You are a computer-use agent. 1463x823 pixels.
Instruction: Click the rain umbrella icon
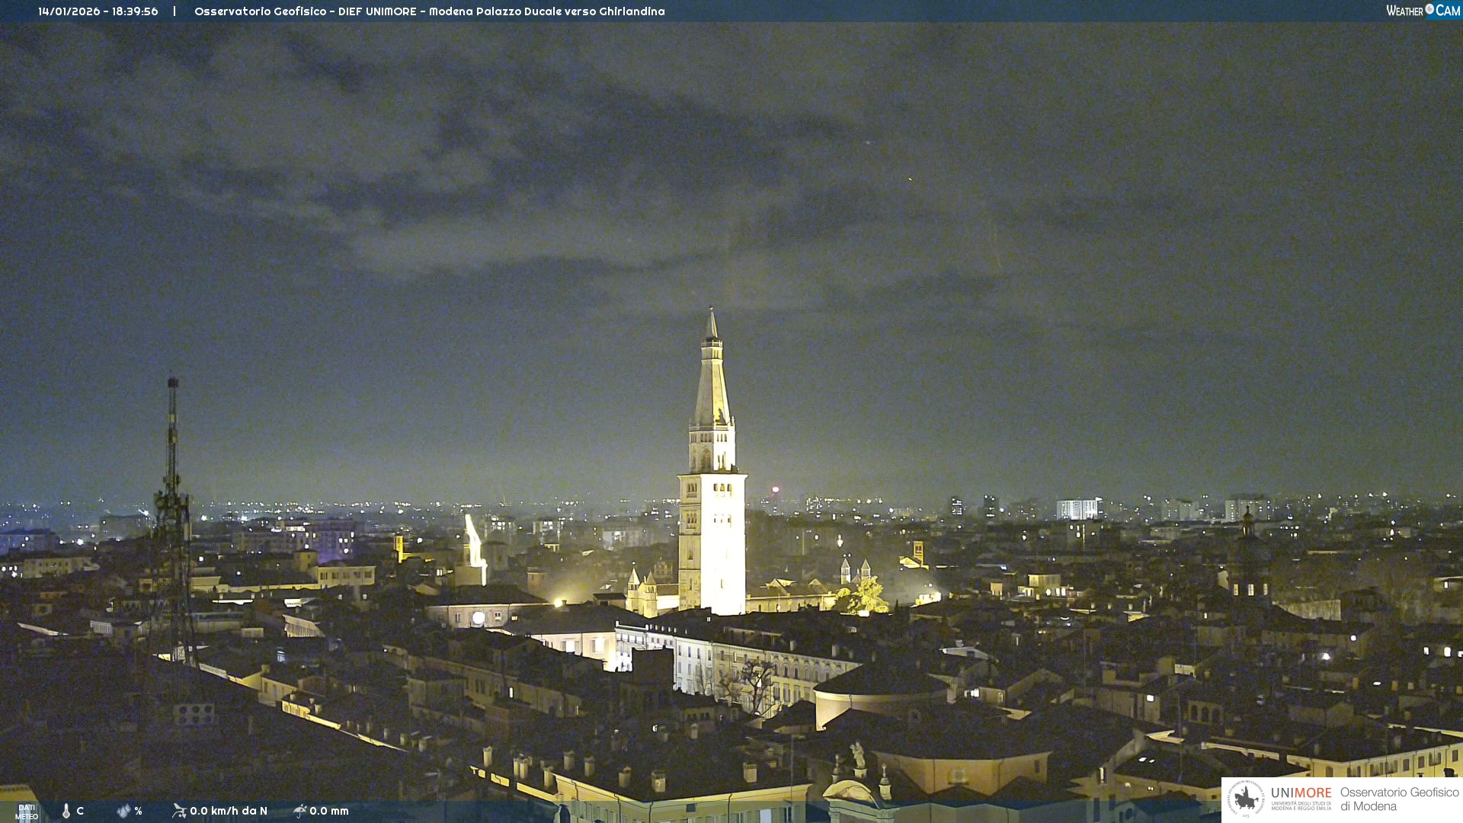(x=300, y=811)
